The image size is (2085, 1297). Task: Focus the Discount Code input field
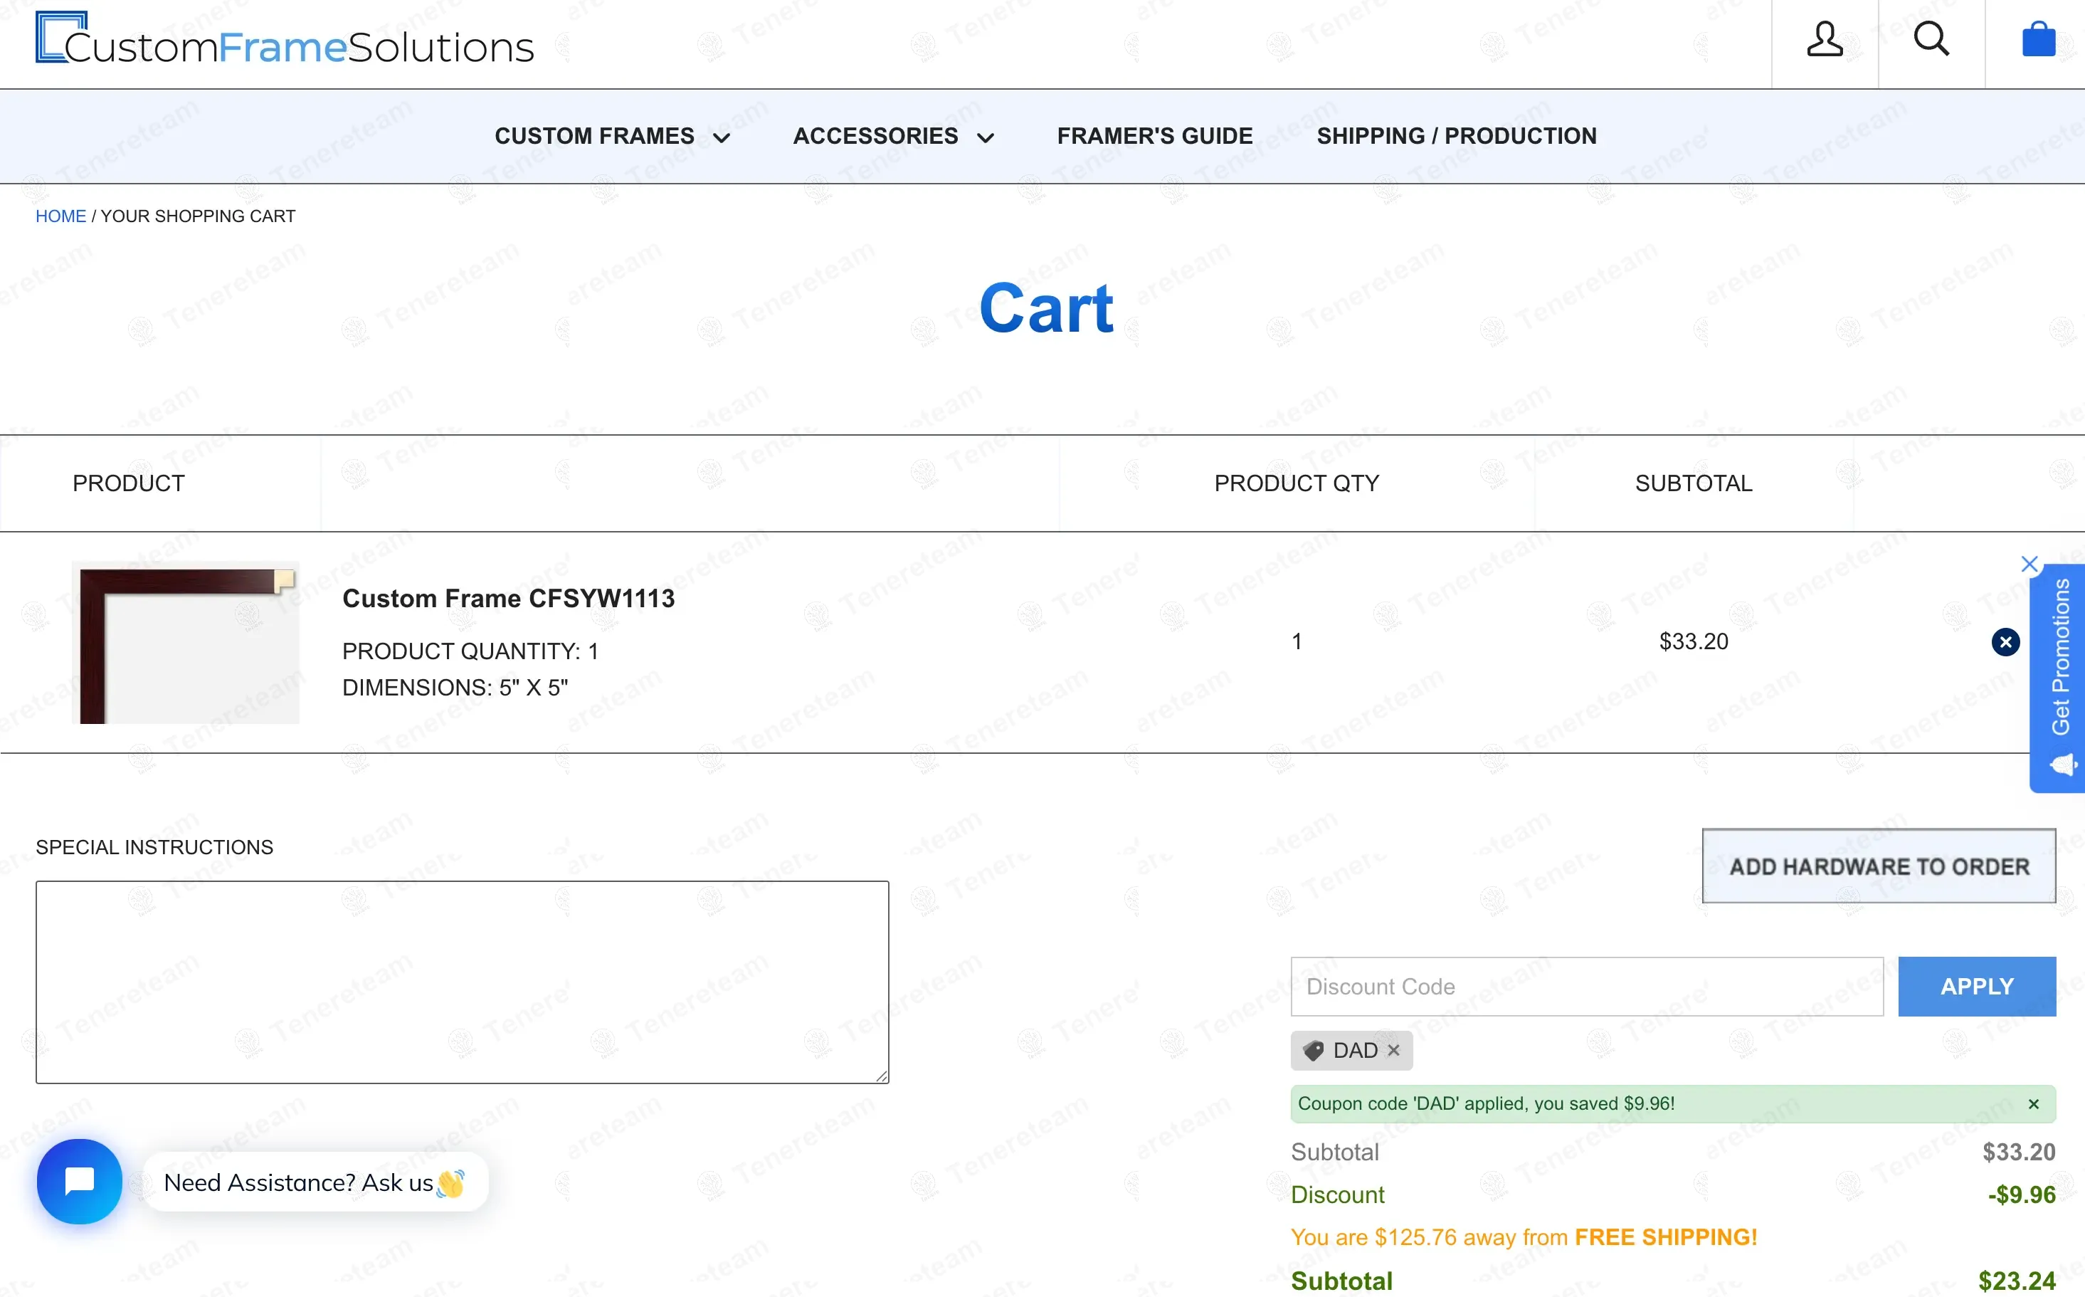[1586, 987]
